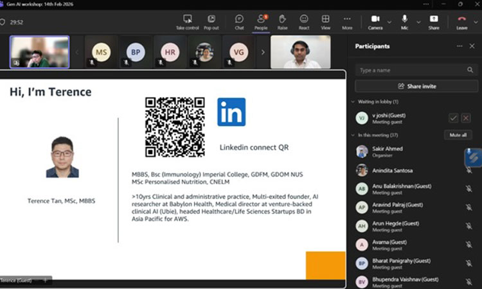Toggle the Mic mute state
The image size is (482, 289).
coord(405,21)
